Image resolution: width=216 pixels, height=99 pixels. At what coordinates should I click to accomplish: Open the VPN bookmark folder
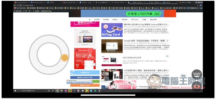tap(67, 8)
